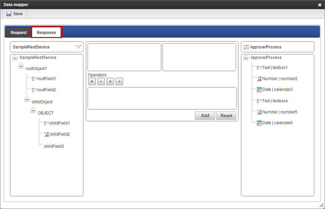Select the Approve/Process tree root label

(266, 58)
